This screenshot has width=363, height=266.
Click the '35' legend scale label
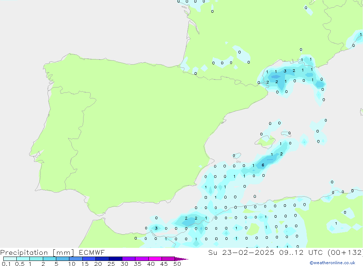click(138, 264)
